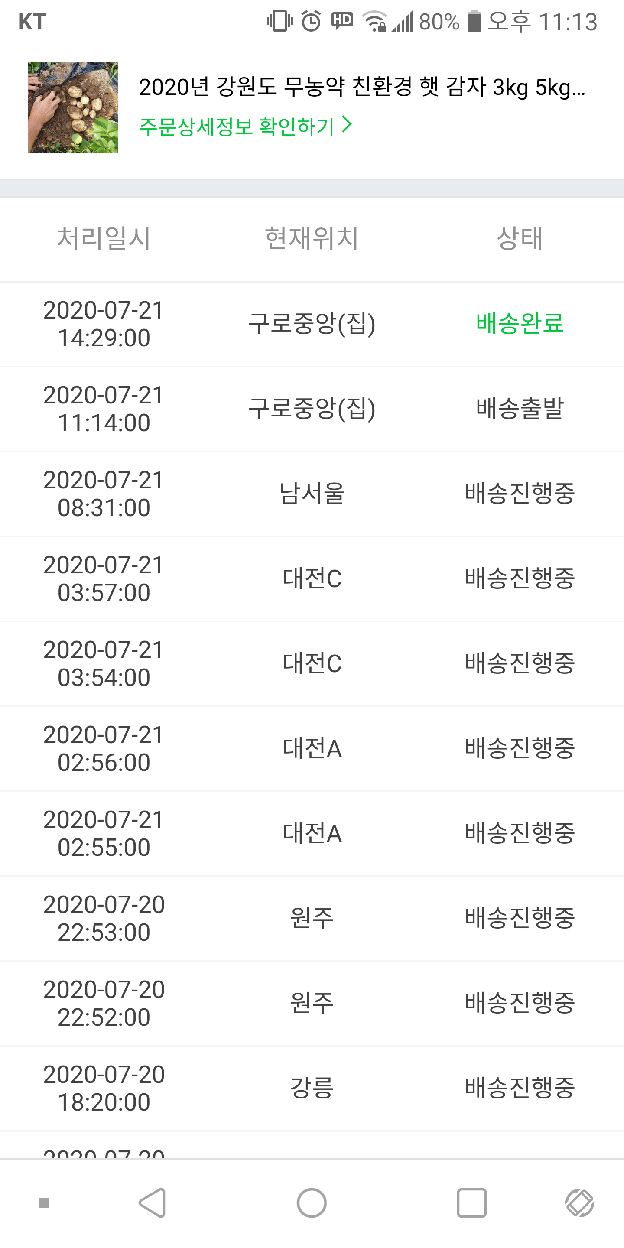
Task: Open the potato product thumbnail image
Action: point(73,107)
